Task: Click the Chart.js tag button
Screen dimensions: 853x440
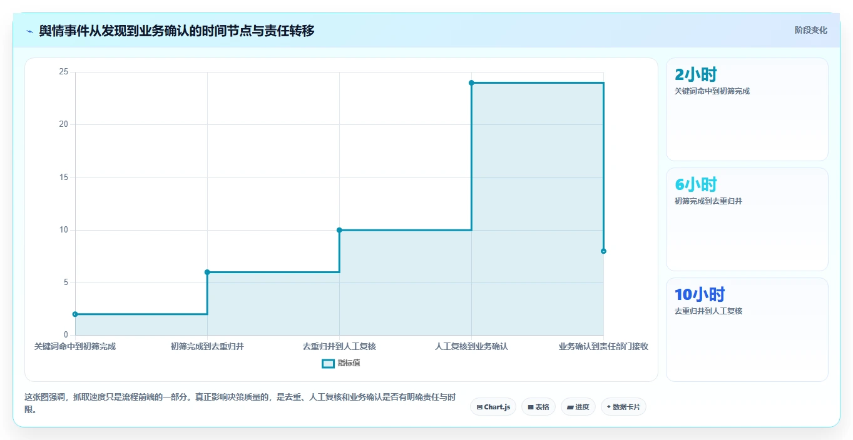Action: click(493, 407)
